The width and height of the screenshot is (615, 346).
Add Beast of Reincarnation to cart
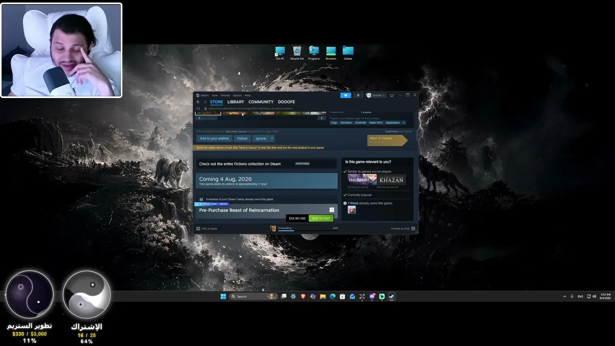click(321, 218)
